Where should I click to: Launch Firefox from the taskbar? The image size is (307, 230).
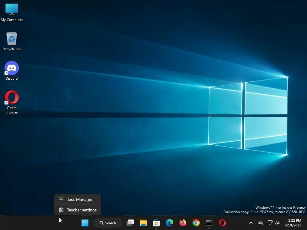tap(183, 223)
